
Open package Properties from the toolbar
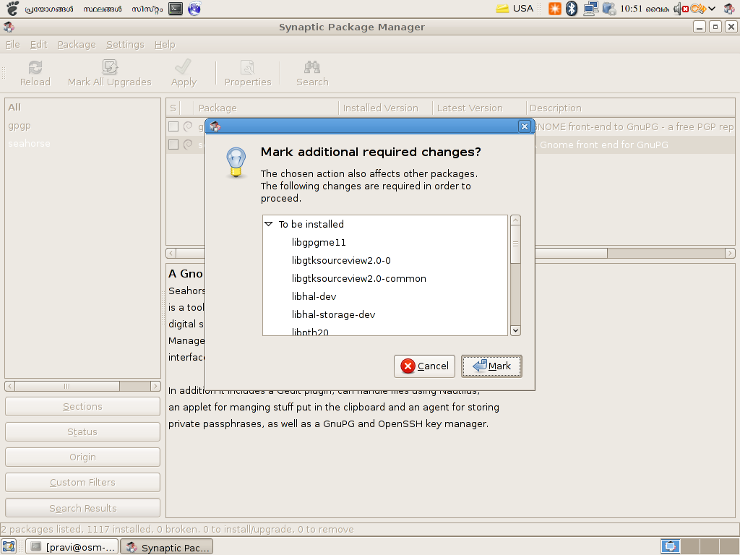247,68
